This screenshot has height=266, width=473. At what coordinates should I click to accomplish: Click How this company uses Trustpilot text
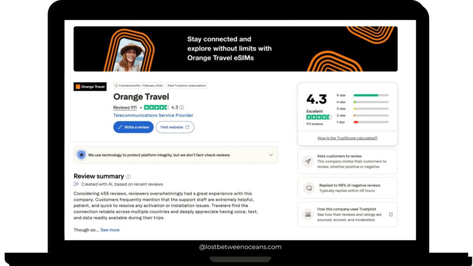coord(346,209)
